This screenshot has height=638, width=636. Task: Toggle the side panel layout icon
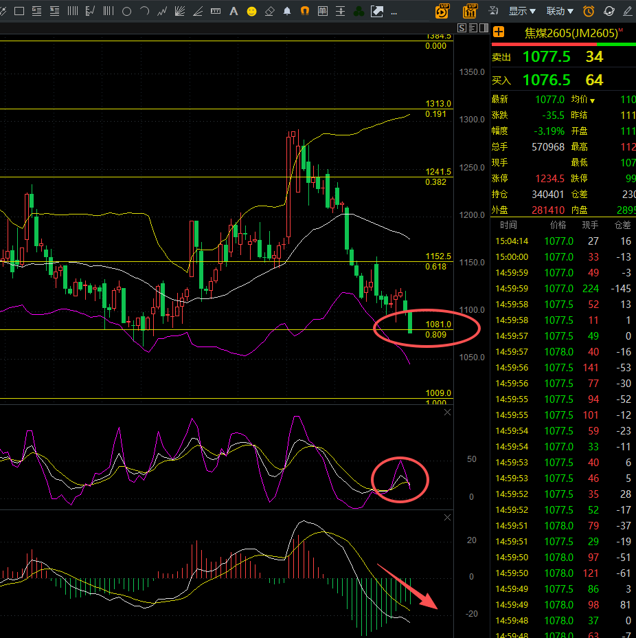tap(484, 27)
